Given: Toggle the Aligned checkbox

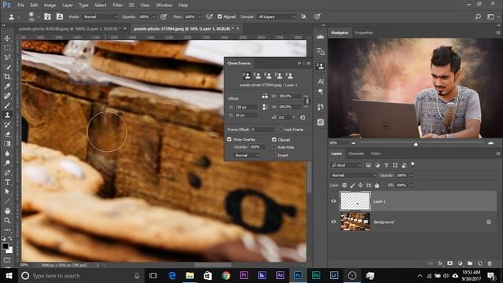Looking at the screenshot, I should click(x=220, y=17).
